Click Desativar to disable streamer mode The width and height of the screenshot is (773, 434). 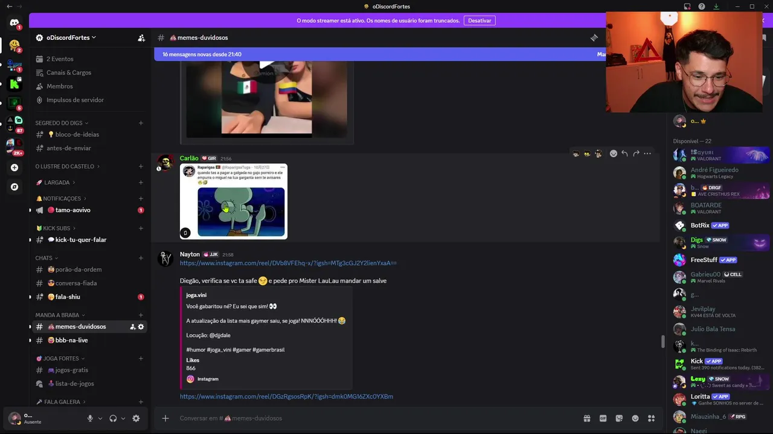[x=480, y=20]
